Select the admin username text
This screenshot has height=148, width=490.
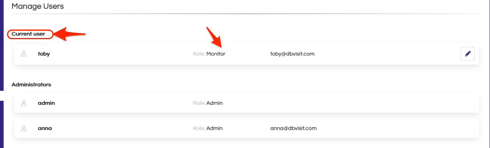46,103
